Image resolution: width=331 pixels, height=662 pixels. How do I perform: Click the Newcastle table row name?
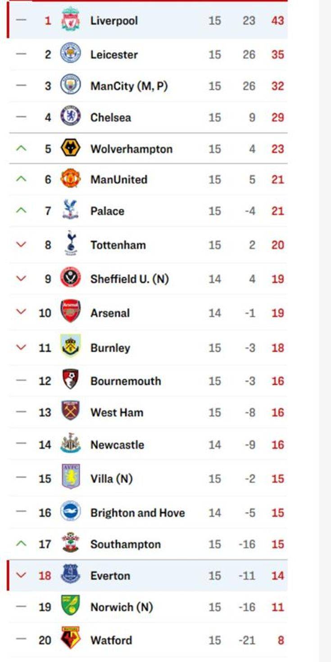tap(117, 445)
